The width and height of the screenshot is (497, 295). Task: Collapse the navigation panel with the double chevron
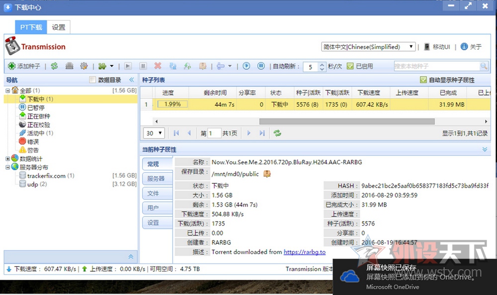pos(132,79)
